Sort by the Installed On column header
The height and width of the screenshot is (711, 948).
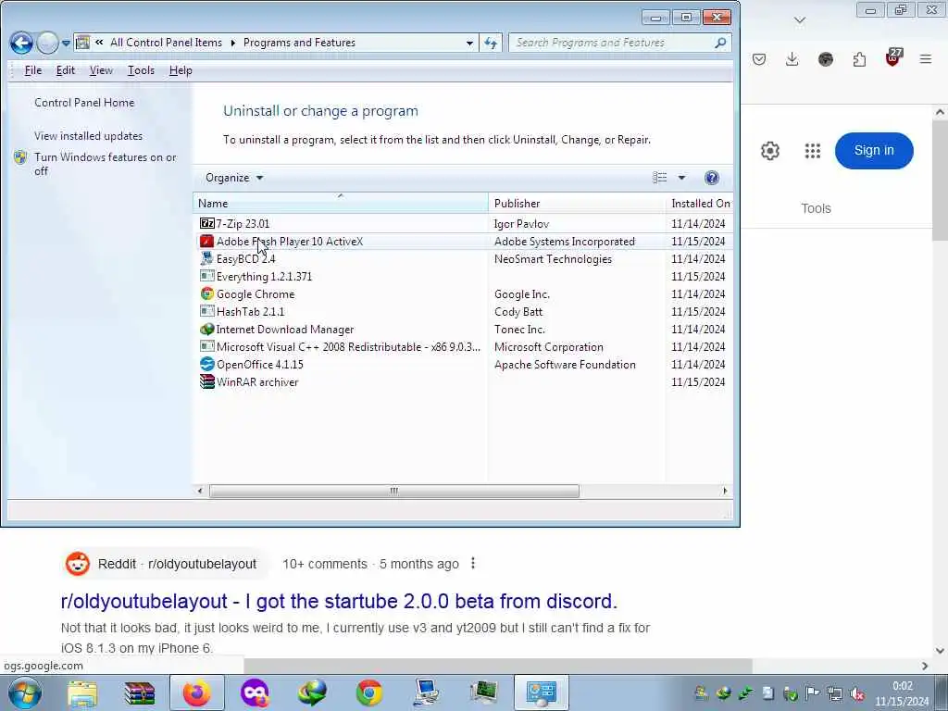(699, 203)
